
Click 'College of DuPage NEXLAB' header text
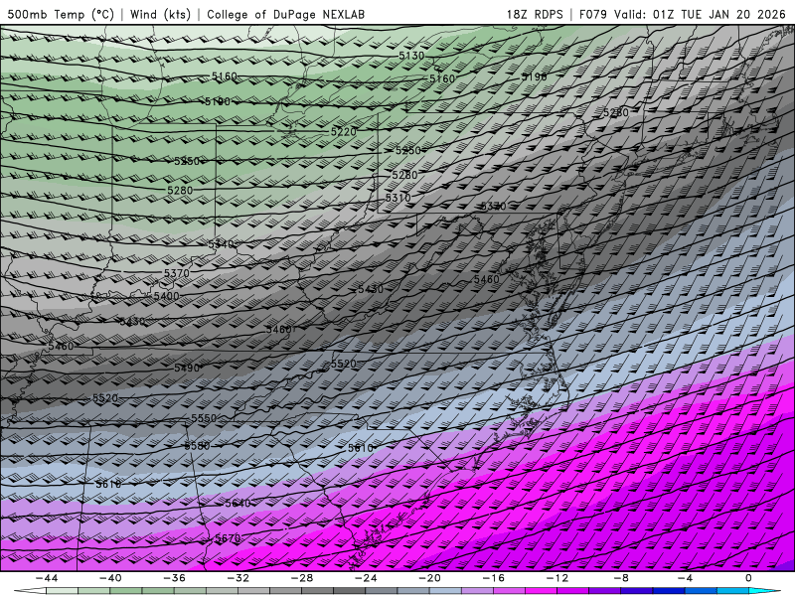(x=285, y=14)
